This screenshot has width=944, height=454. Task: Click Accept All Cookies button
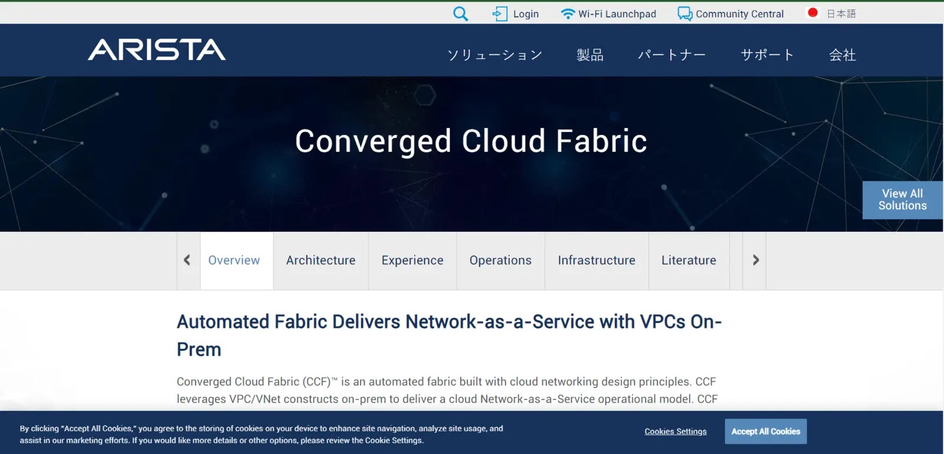tap(766, 432)
